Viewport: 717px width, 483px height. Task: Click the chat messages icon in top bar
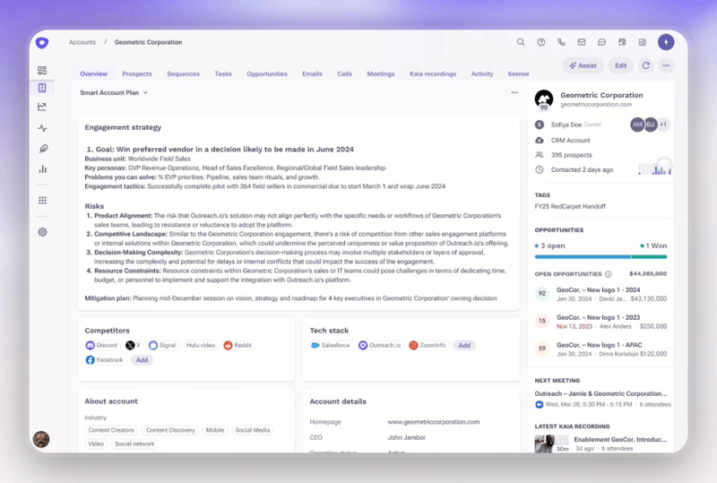[601, 42]
